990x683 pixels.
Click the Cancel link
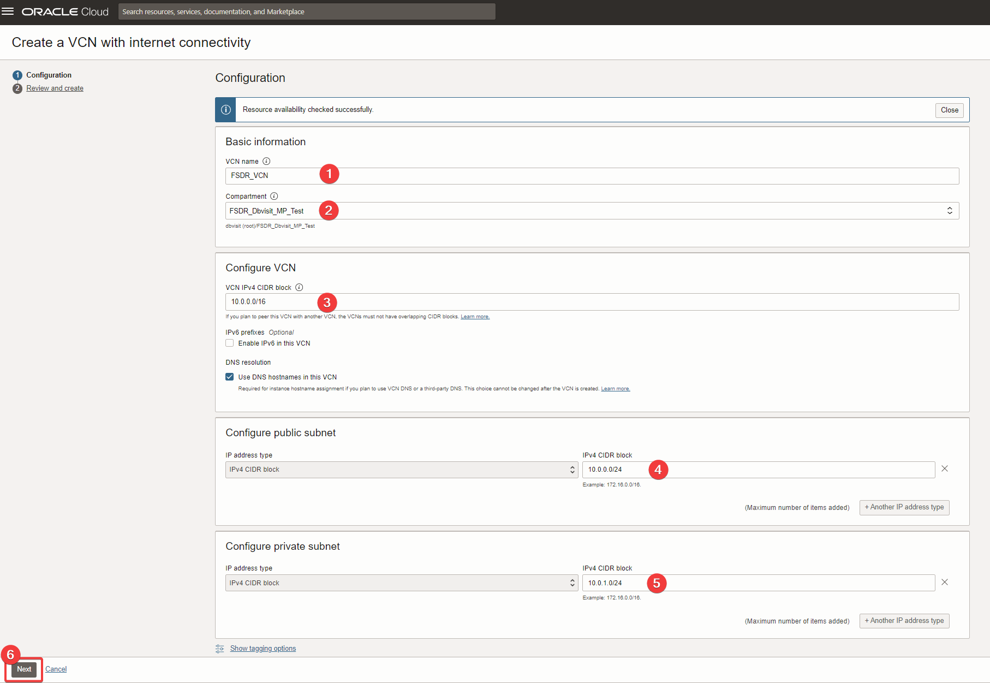[x=56, y=669]
